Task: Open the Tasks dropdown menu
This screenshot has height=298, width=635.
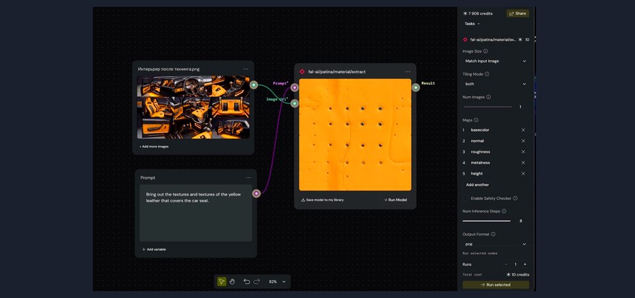Action: pyautogui.click(x=472, y=23)
